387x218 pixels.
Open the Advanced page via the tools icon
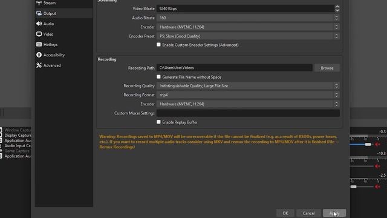tap(39, 65)
